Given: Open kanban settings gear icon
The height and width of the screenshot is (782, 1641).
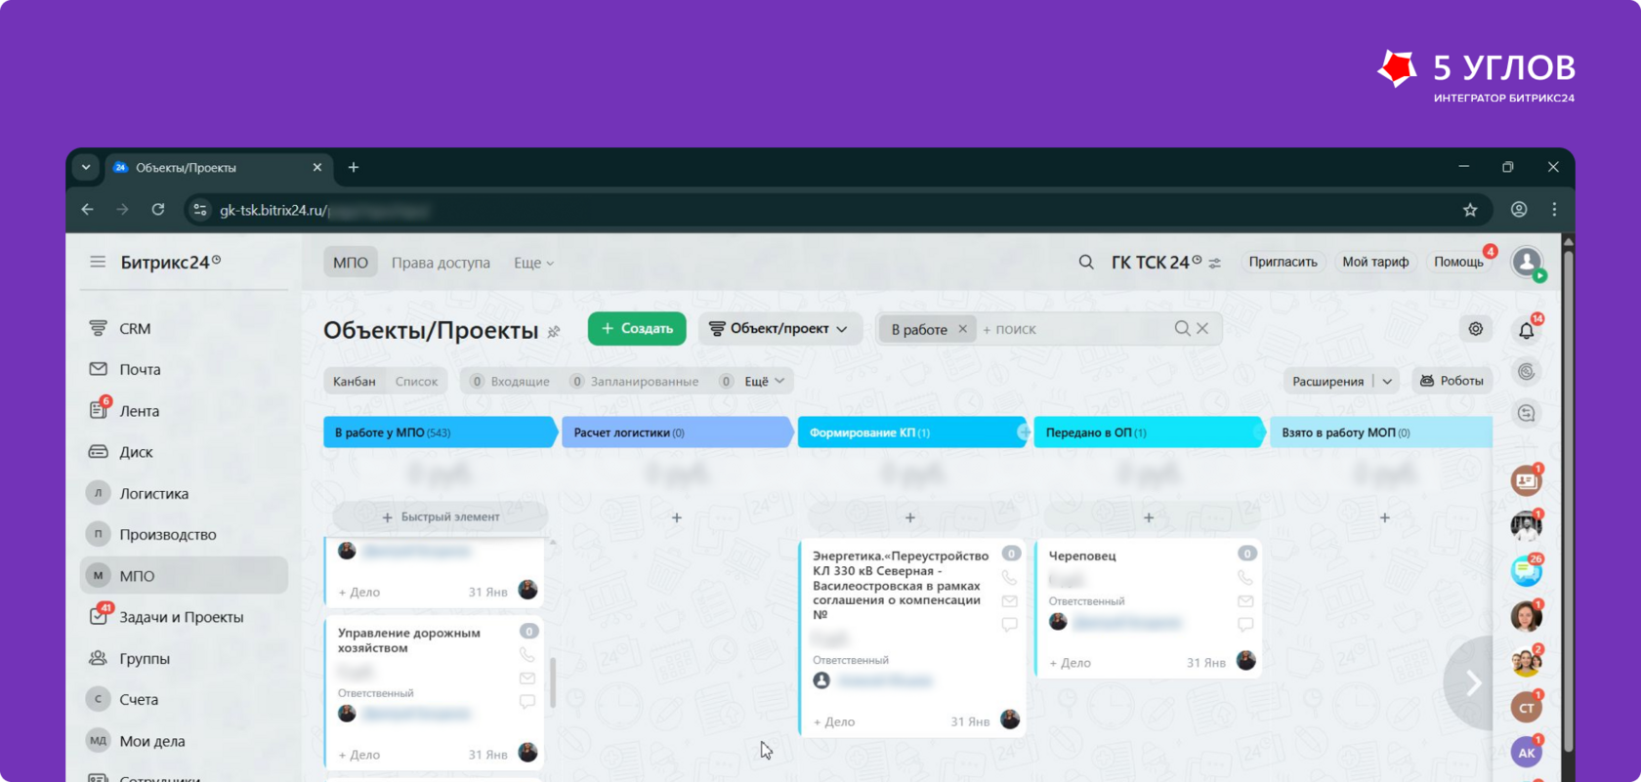Looking at the screenshot, I should 1476,329.
